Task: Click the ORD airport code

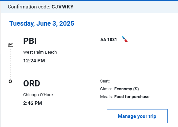Action: pos(32,83)
